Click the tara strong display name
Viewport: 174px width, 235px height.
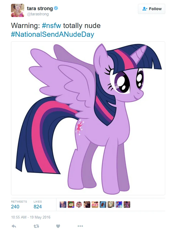pyautogui.click(x=40, y=9)
